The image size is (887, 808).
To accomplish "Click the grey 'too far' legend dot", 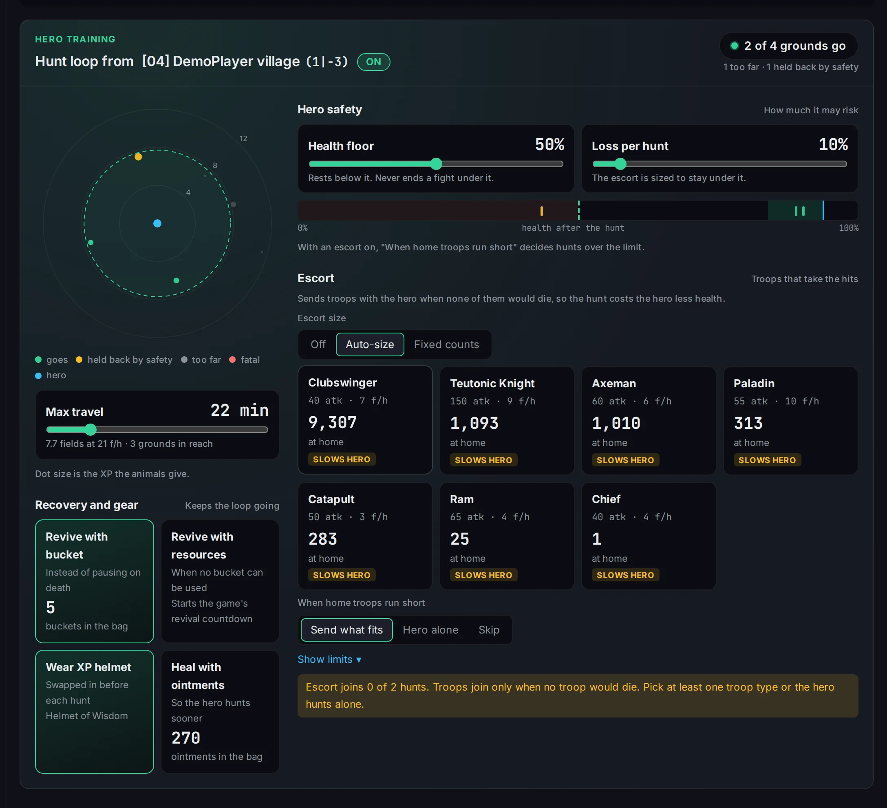I will click(184, 360).
